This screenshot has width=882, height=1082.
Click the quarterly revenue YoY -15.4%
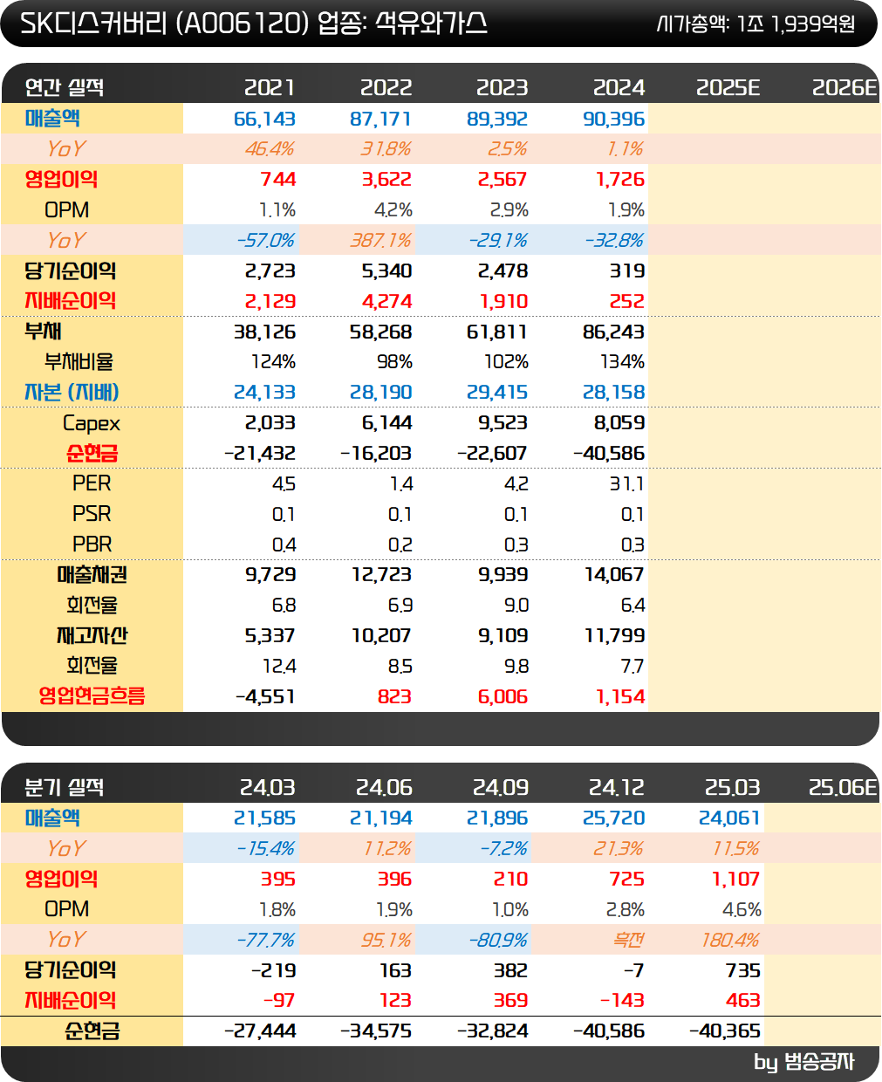pos(265,848)
